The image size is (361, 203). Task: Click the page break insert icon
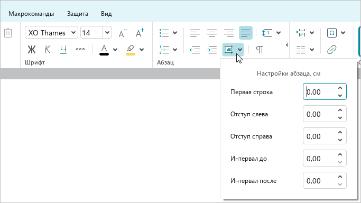[301, 33]
